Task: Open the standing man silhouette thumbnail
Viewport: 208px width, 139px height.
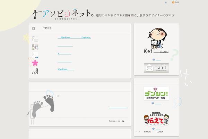Action: click(35, 71)
